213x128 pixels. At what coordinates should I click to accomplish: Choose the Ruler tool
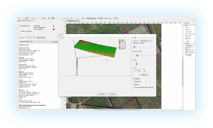pos(189,39)
